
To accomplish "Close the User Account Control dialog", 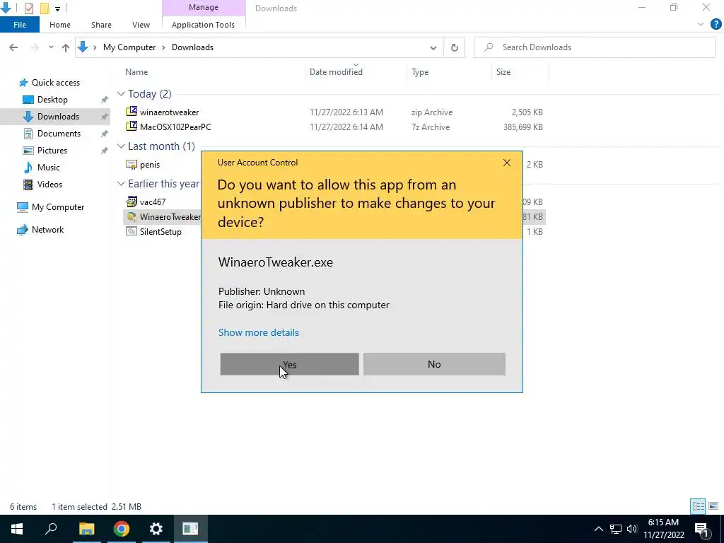I will click(x=506, y=163).
